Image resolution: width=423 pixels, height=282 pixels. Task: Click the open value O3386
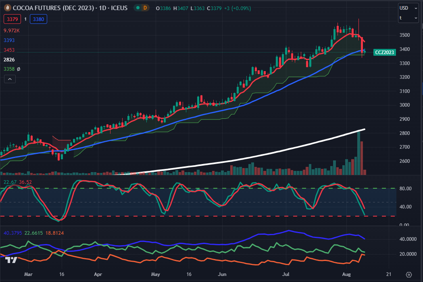pyautogui.click(x=163, y=8)
